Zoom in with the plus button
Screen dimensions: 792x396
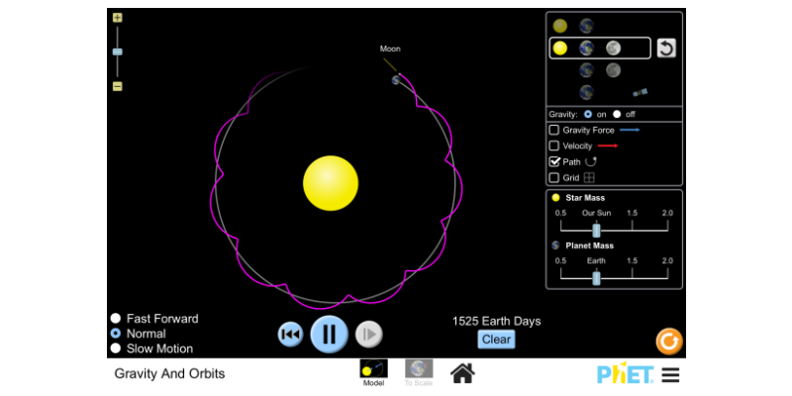pyautogui.click(x=118, y=18)
